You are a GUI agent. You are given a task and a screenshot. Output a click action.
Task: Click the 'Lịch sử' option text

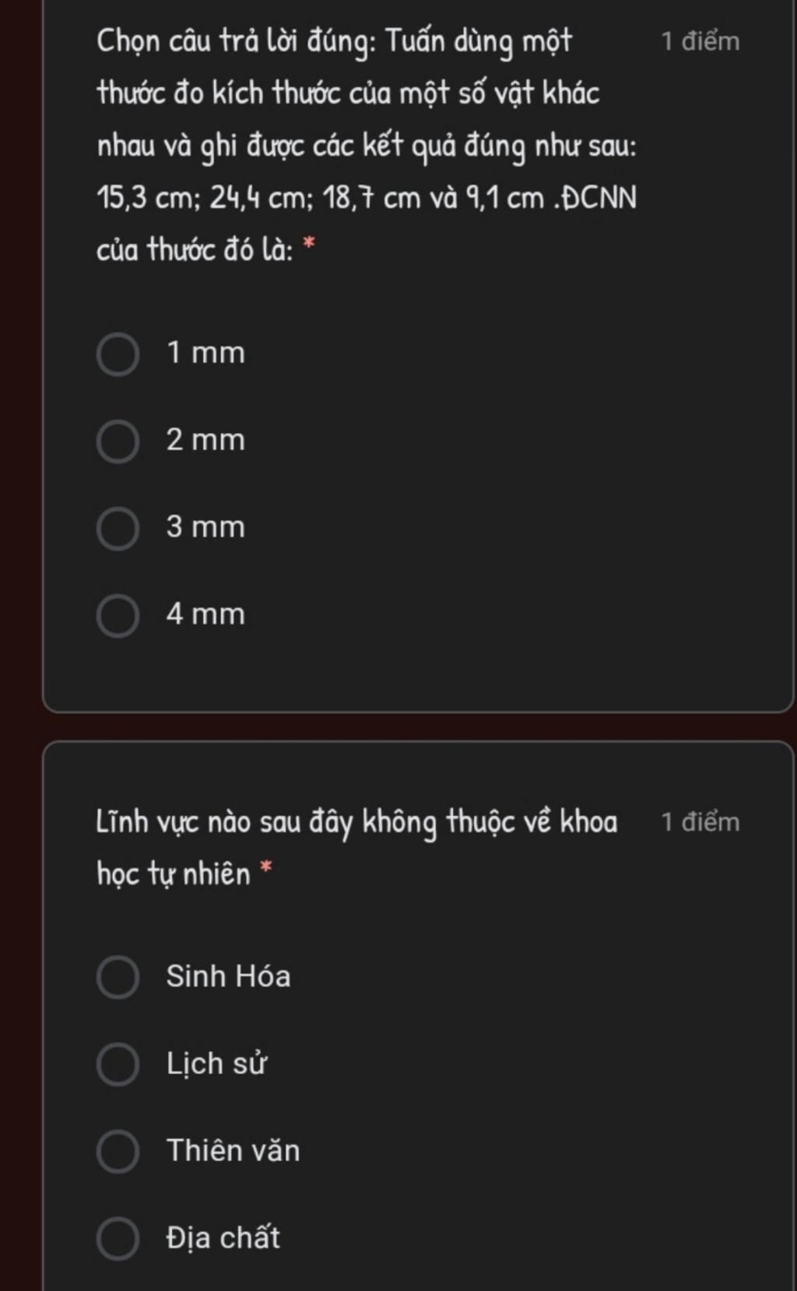216,1064
